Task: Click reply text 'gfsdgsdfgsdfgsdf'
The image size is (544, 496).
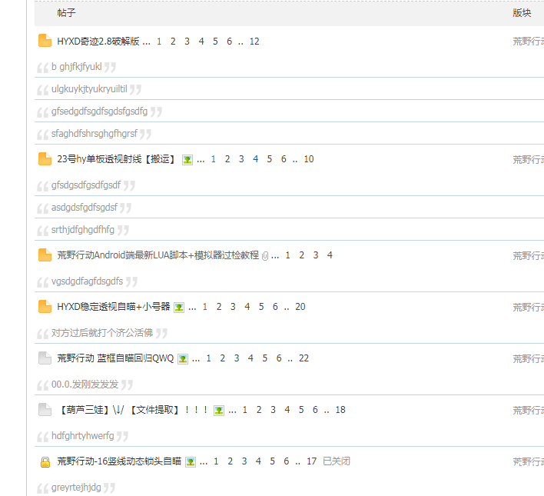Action: pos(86,185)
